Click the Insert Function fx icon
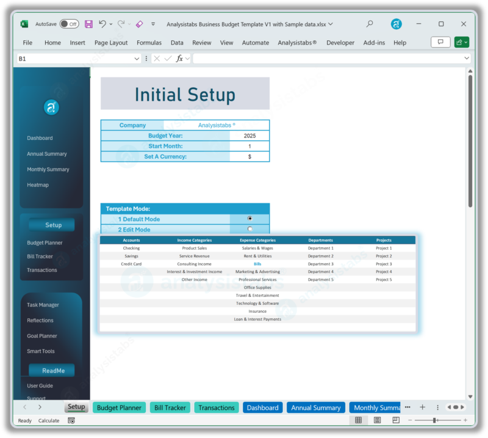Image resolution: width=488 pixels, height=438 pixels. coord(179,59)
